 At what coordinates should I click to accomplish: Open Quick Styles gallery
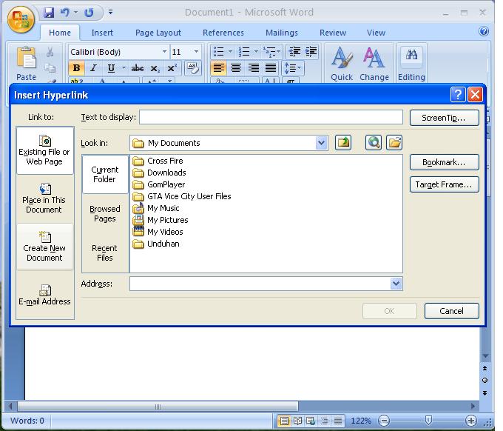(x=342, y=64)
